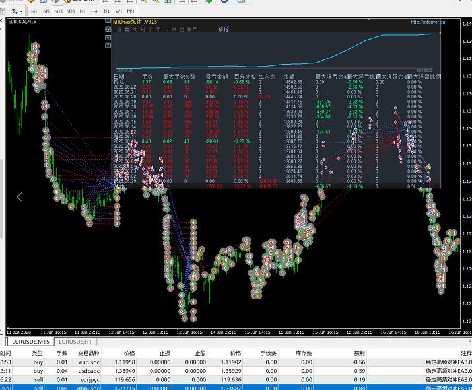Click the 余额 balance column header
The image size is (472, 390).
[289, 77]
